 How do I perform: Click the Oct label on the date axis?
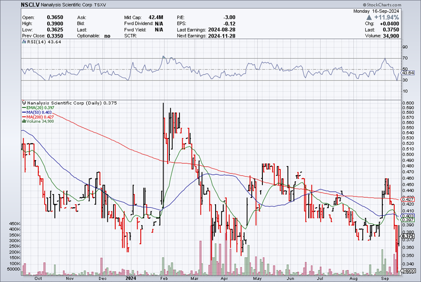pos(38,278)
